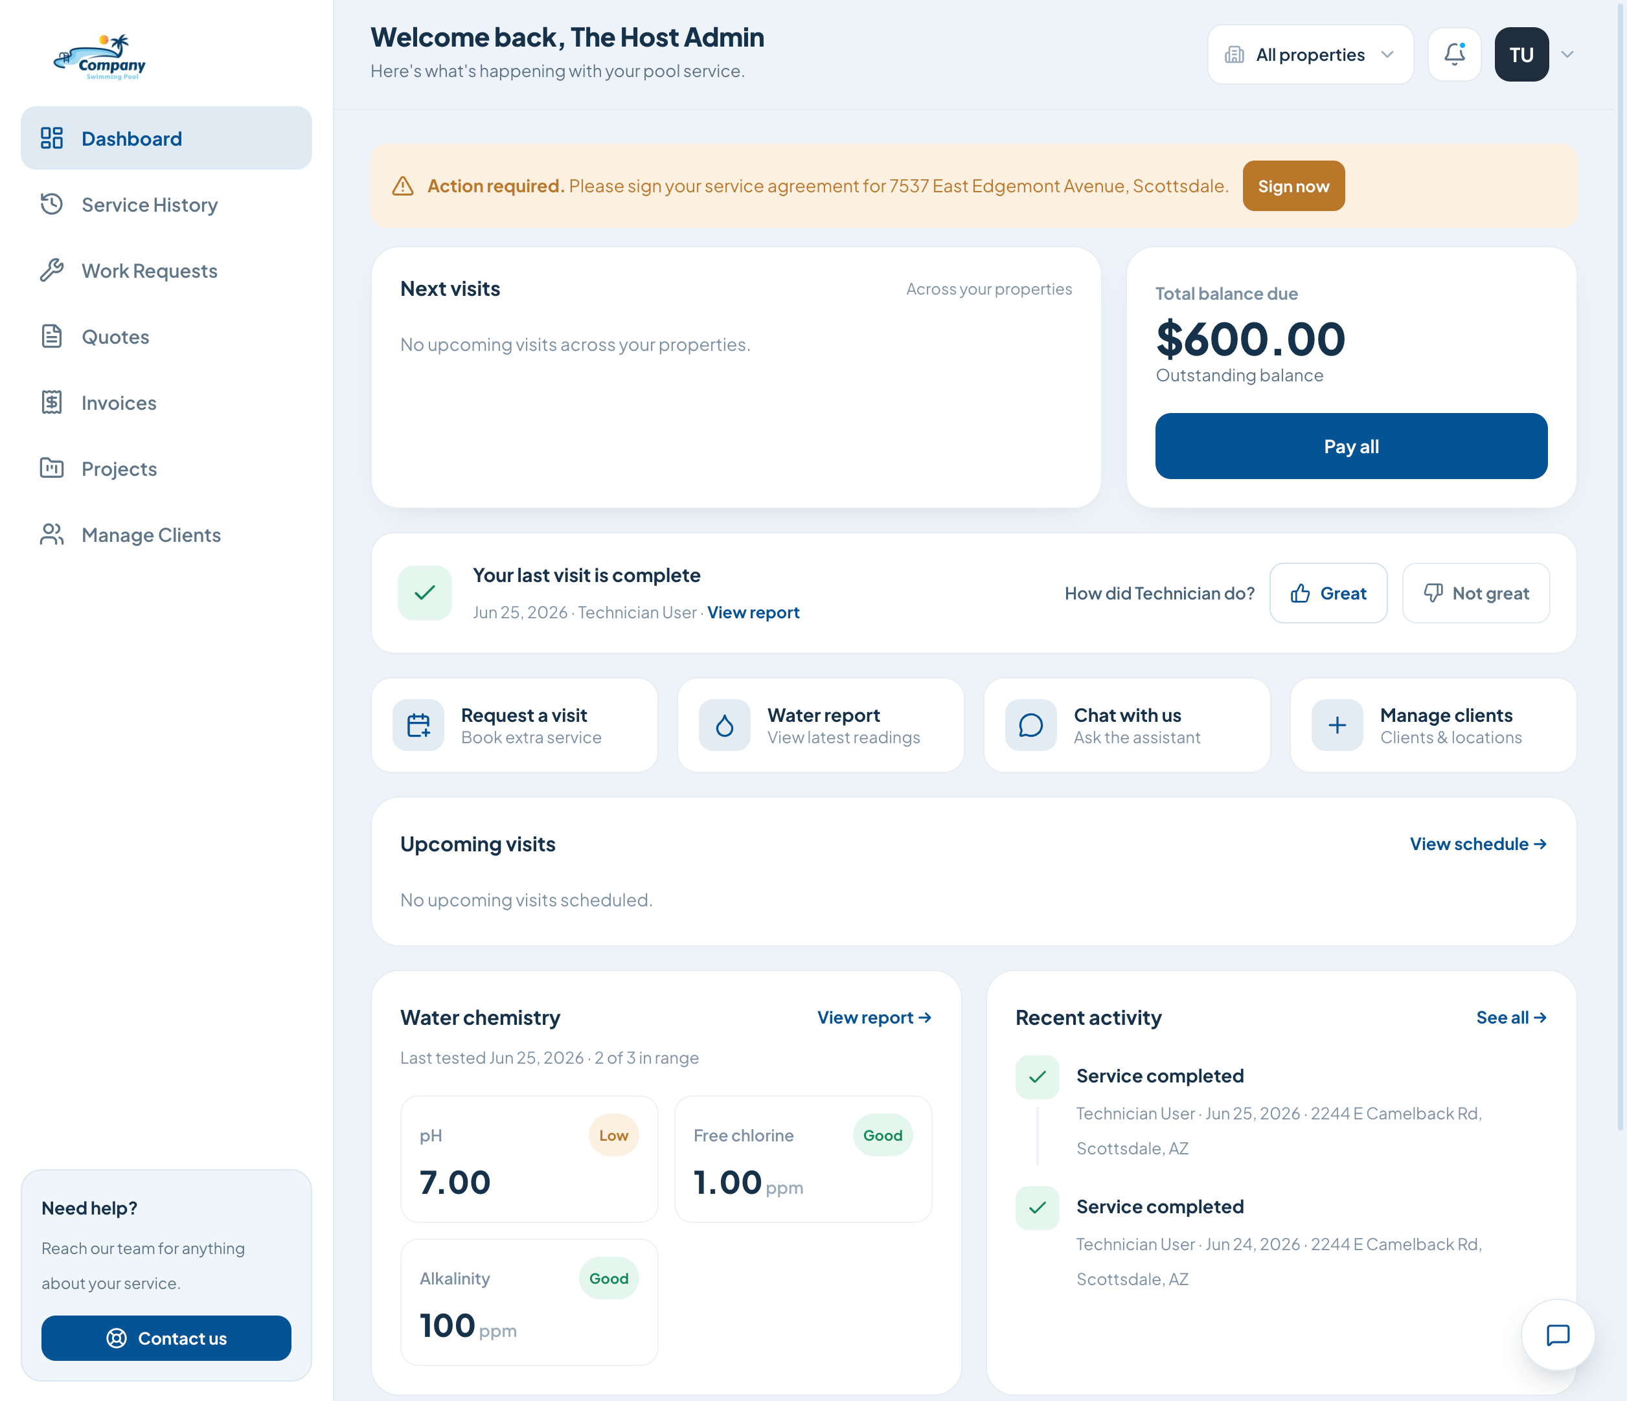Click the plus icon on Manage clients card
1627x1401 pixels.
[1337, 724]
